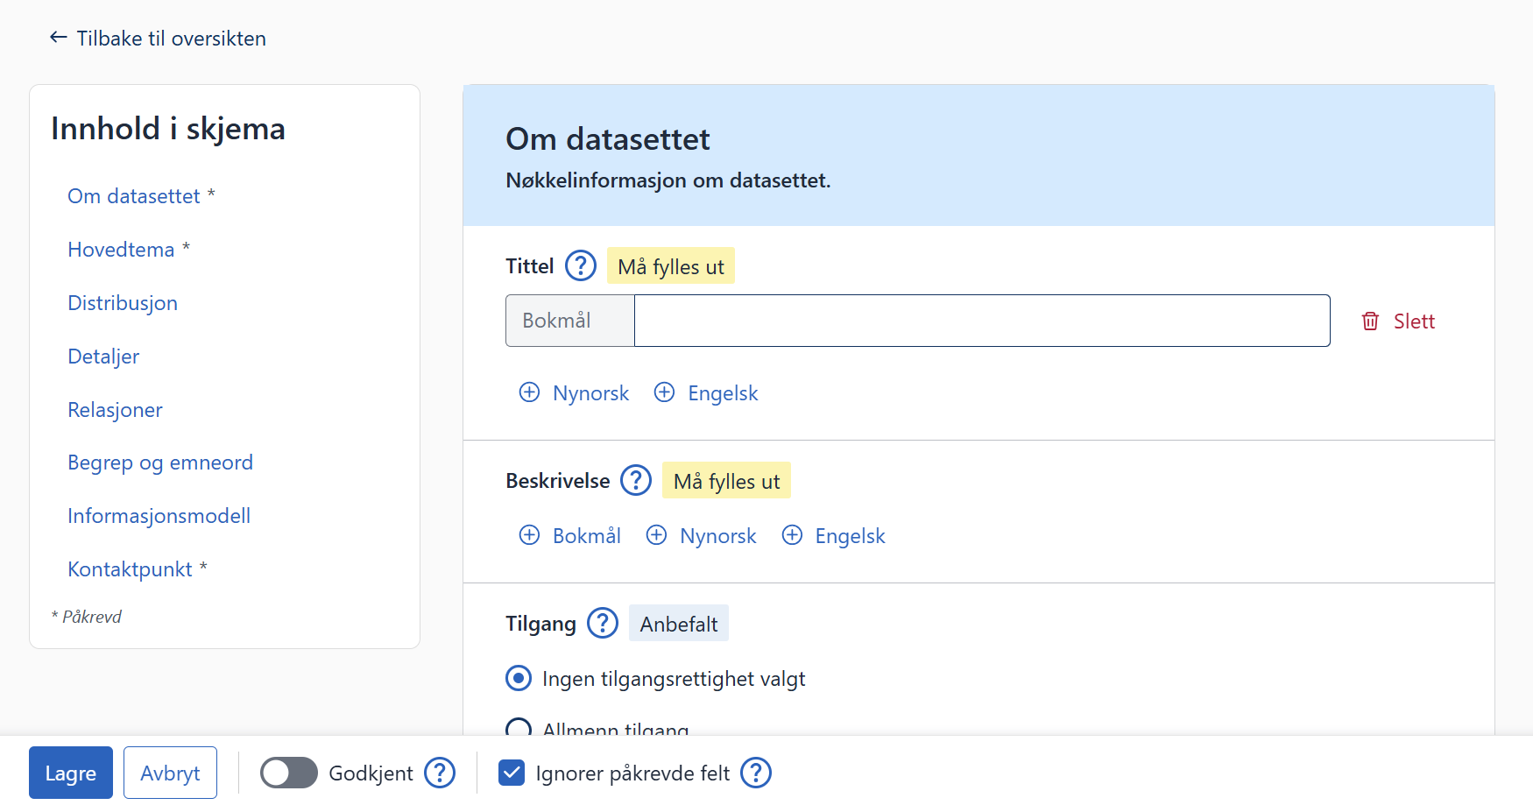Show help for Godkjent toggle
1533x805 pixels.
pos(440,773)
